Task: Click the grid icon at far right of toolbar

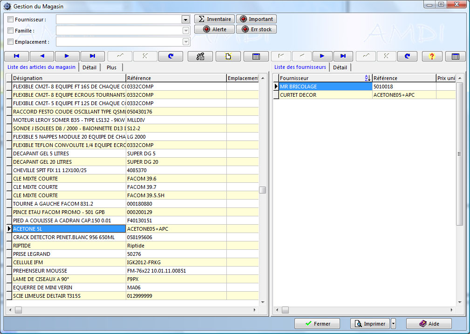Action: [x=455, y=56]
